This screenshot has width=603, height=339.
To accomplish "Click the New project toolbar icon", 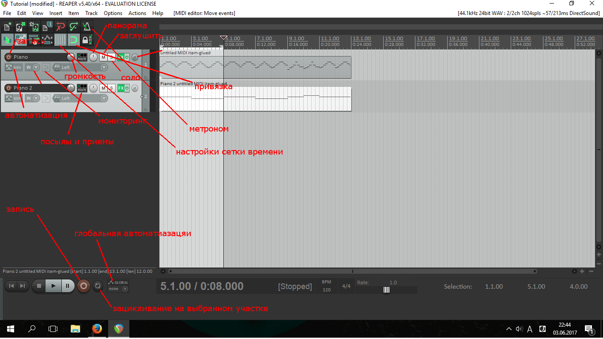I will pyautogui.click(x=8, y=26).
